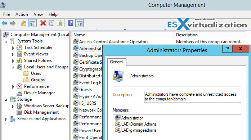The height and width of the screenshot is (140, 251).
Task: Select the Power Users group row
Action: coord(91,131)
